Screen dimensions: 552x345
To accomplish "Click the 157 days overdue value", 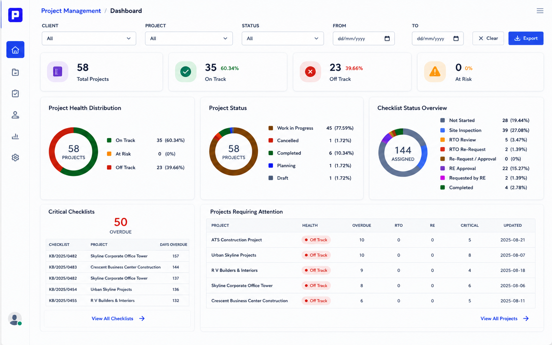I will [x=175, y=256].
